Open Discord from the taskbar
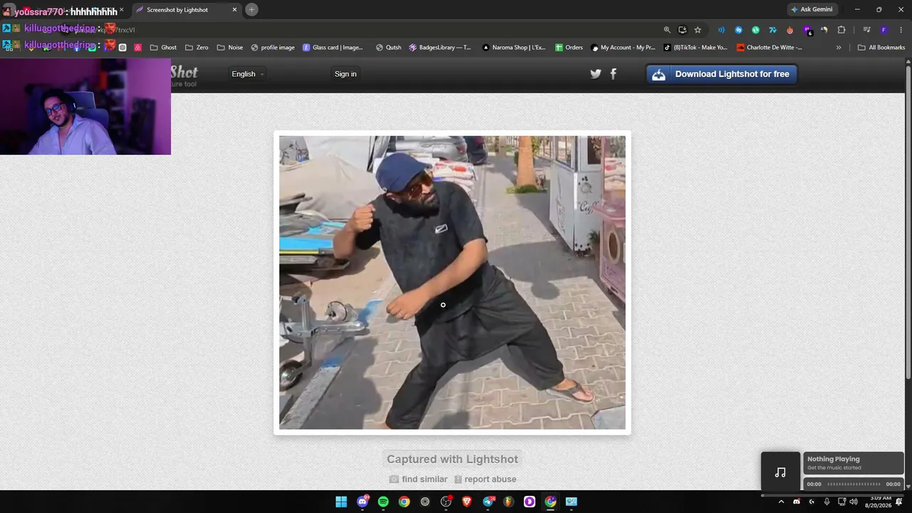This screenshot has width=912, height=513. pyautogui.click(x=363, y=502)
